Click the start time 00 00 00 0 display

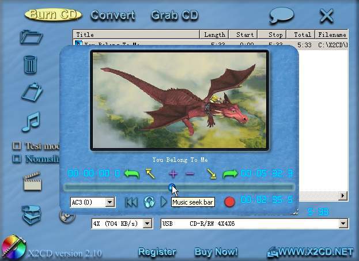(x=94, y=173)
